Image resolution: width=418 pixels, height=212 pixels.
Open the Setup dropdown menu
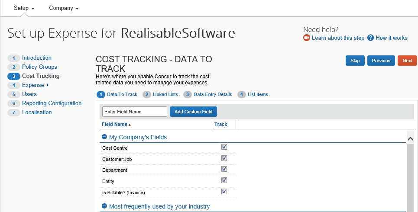(24, 8)
